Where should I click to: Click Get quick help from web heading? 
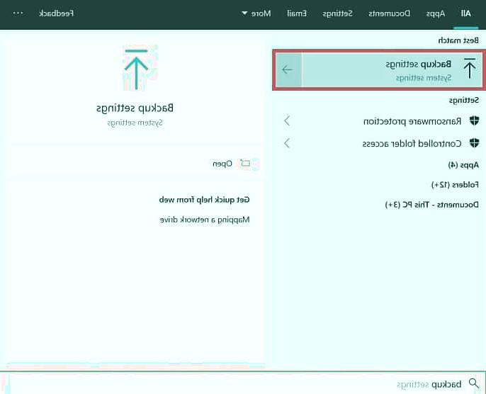204,200
